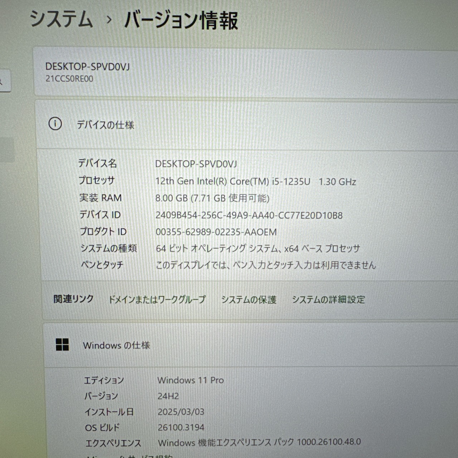
Task: Click the エディション label
Action: tap(104, 380)
